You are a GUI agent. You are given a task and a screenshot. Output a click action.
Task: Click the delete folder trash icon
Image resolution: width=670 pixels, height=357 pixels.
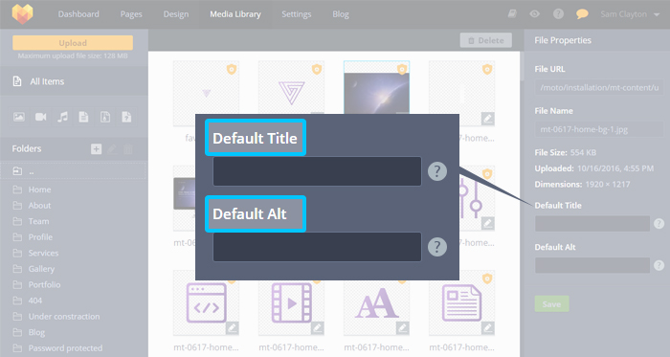[x=127, y=148]
